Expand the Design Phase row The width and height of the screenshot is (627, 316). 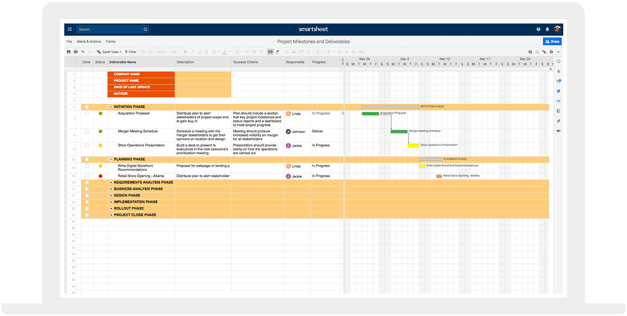click(x=111, y=196)
